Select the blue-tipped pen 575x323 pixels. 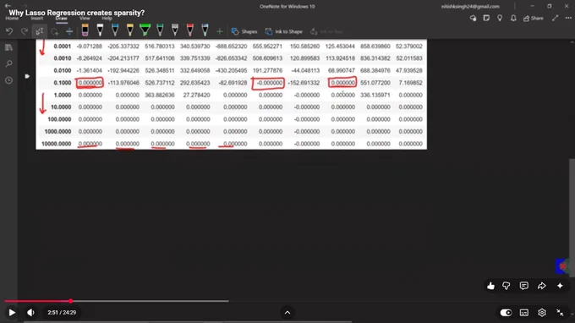pos(115,30)
